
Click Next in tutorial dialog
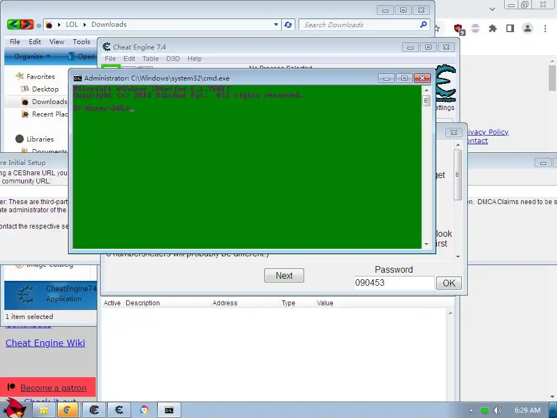[x=284, y=275]
